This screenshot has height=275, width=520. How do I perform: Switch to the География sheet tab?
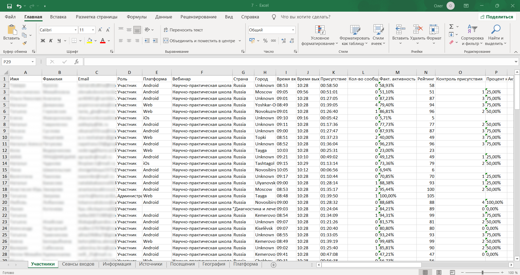(x=214, y=264)
